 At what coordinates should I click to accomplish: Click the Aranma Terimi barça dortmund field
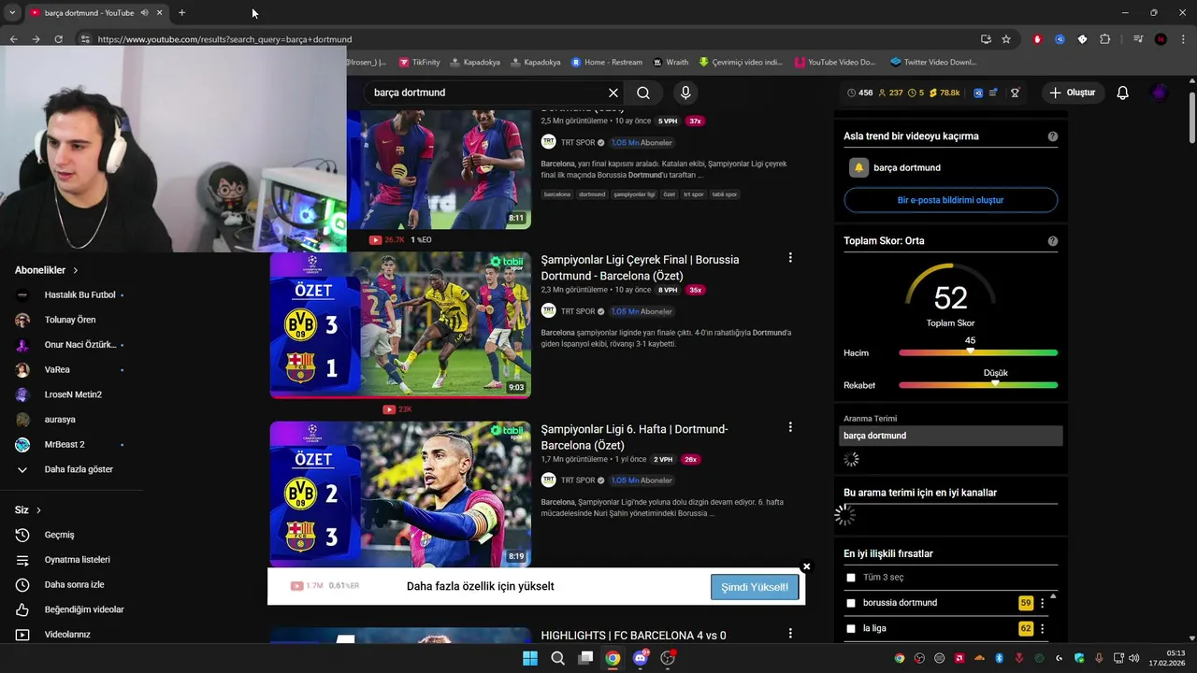point(951,436)
